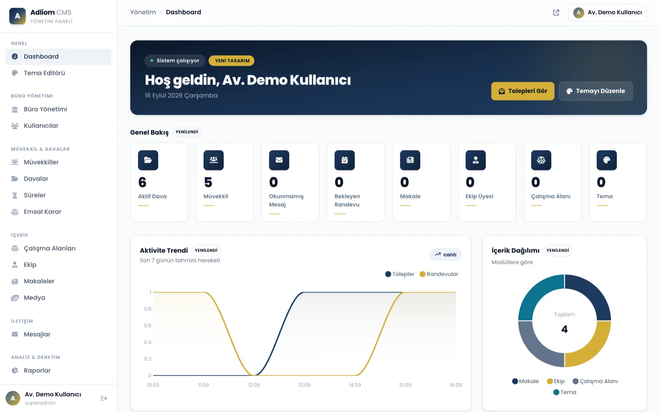Toggle Talepler series in chart legend

[x=400, y=274]
